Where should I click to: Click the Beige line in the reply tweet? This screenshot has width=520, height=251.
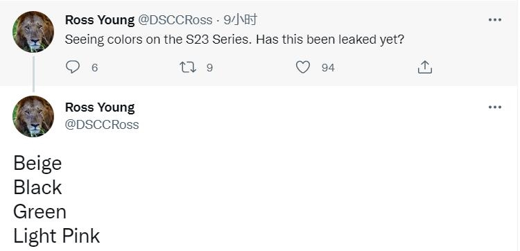click(x=37, y=163)
